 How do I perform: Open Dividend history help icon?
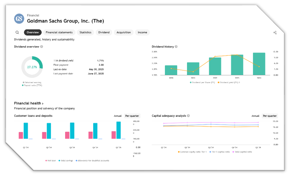coord(176,47)
